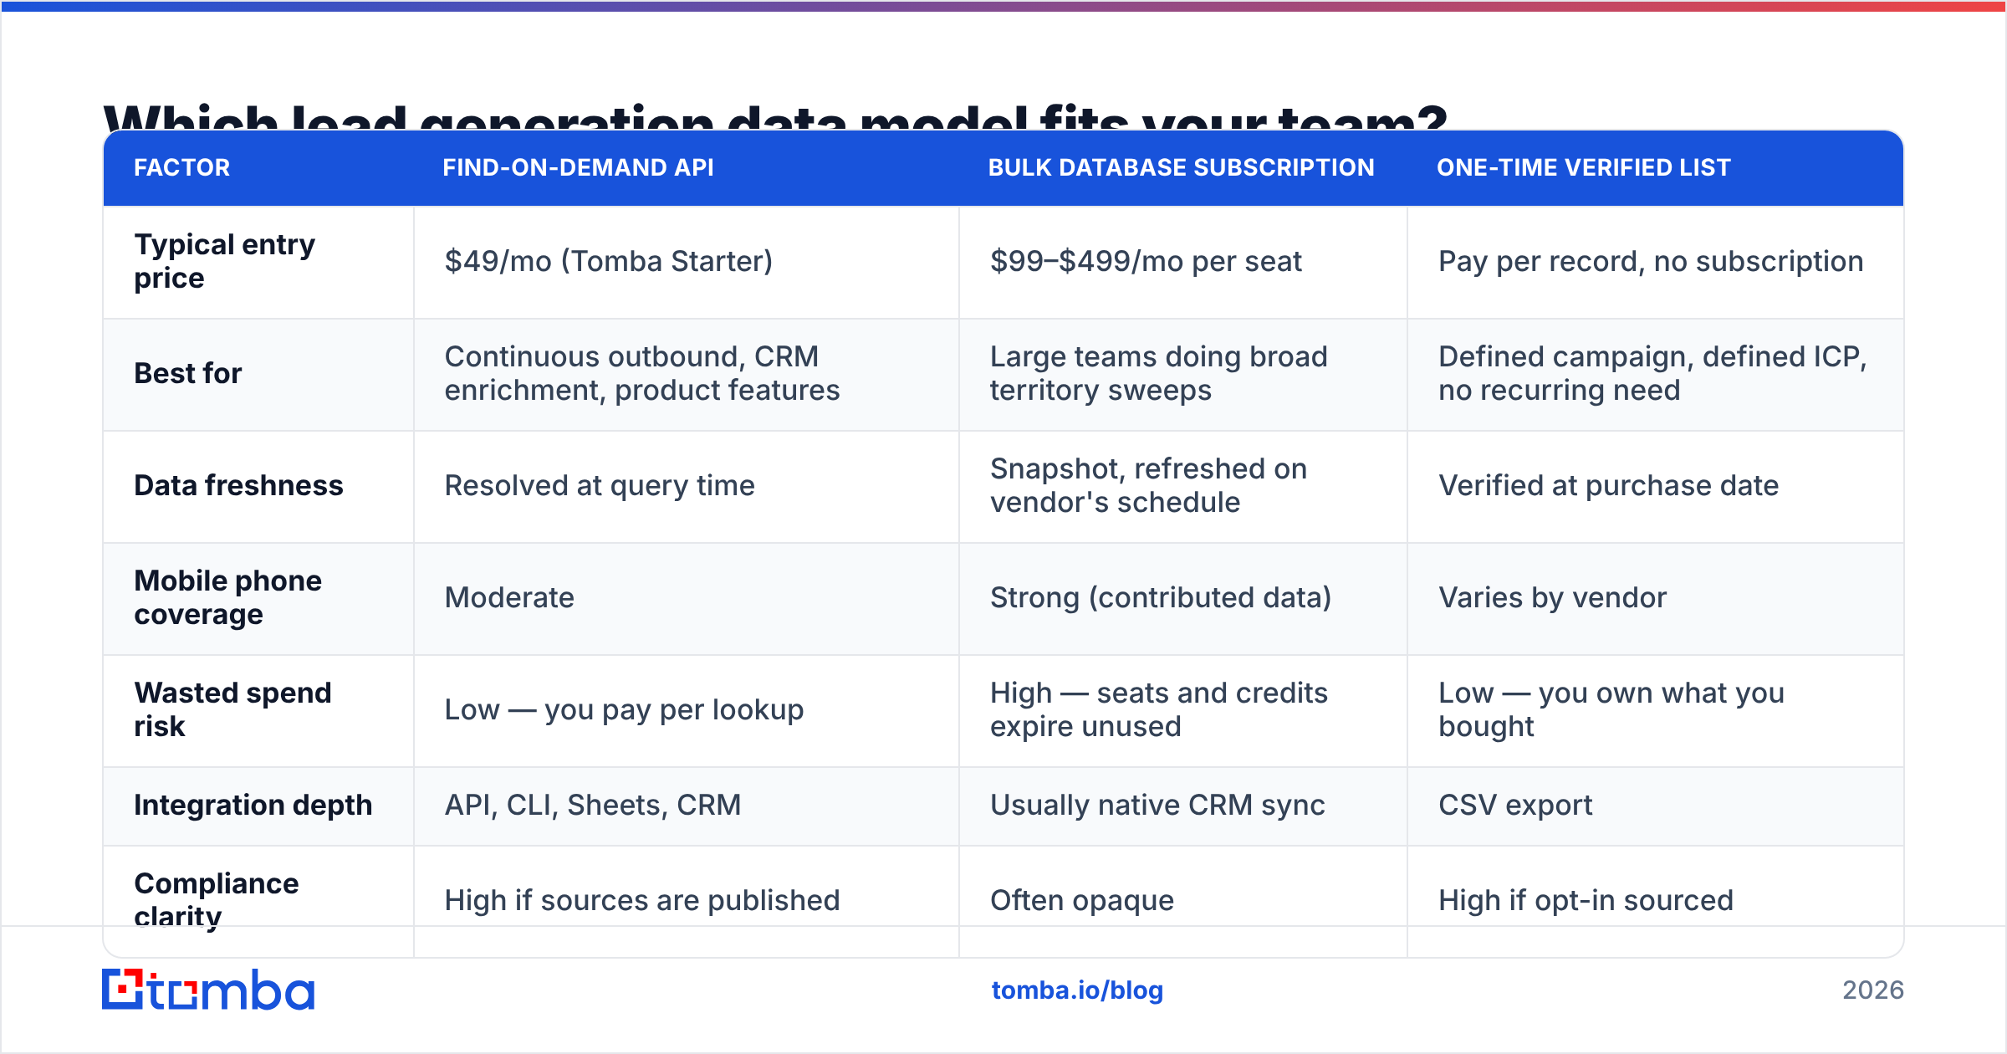Click the 'Integration depth' row label

click(253, 805)
